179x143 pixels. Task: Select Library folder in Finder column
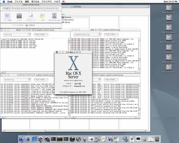67,22
